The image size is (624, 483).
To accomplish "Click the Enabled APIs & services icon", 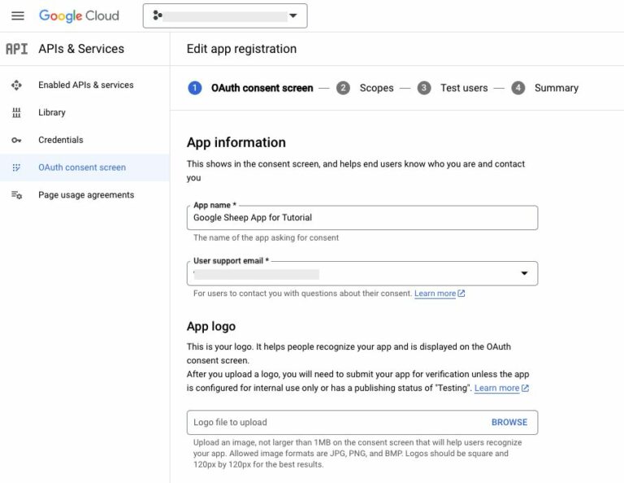I will pos(16,85).
